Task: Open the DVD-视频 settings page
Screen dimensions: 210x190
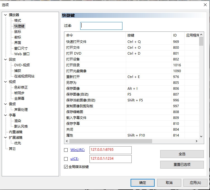Action: [22, 65]
